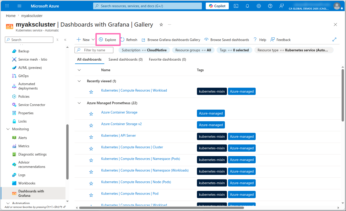This screenshot has width=346, height=211.
Task: Open the account avatar menu
Action: 337,6
